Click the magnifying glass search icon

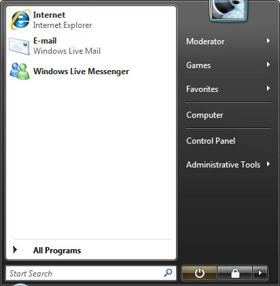(168, 272)
